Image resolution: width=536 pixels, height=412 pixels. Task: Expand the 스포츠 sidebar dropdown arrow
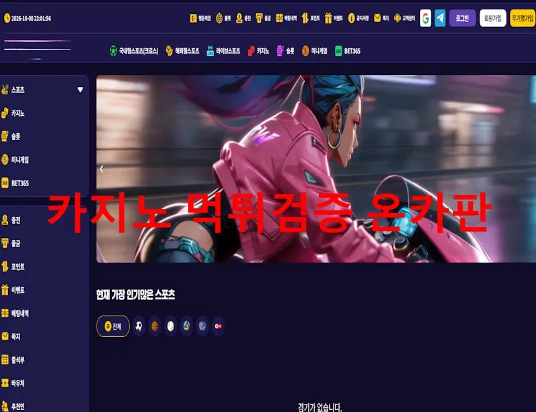pos(80,90)
